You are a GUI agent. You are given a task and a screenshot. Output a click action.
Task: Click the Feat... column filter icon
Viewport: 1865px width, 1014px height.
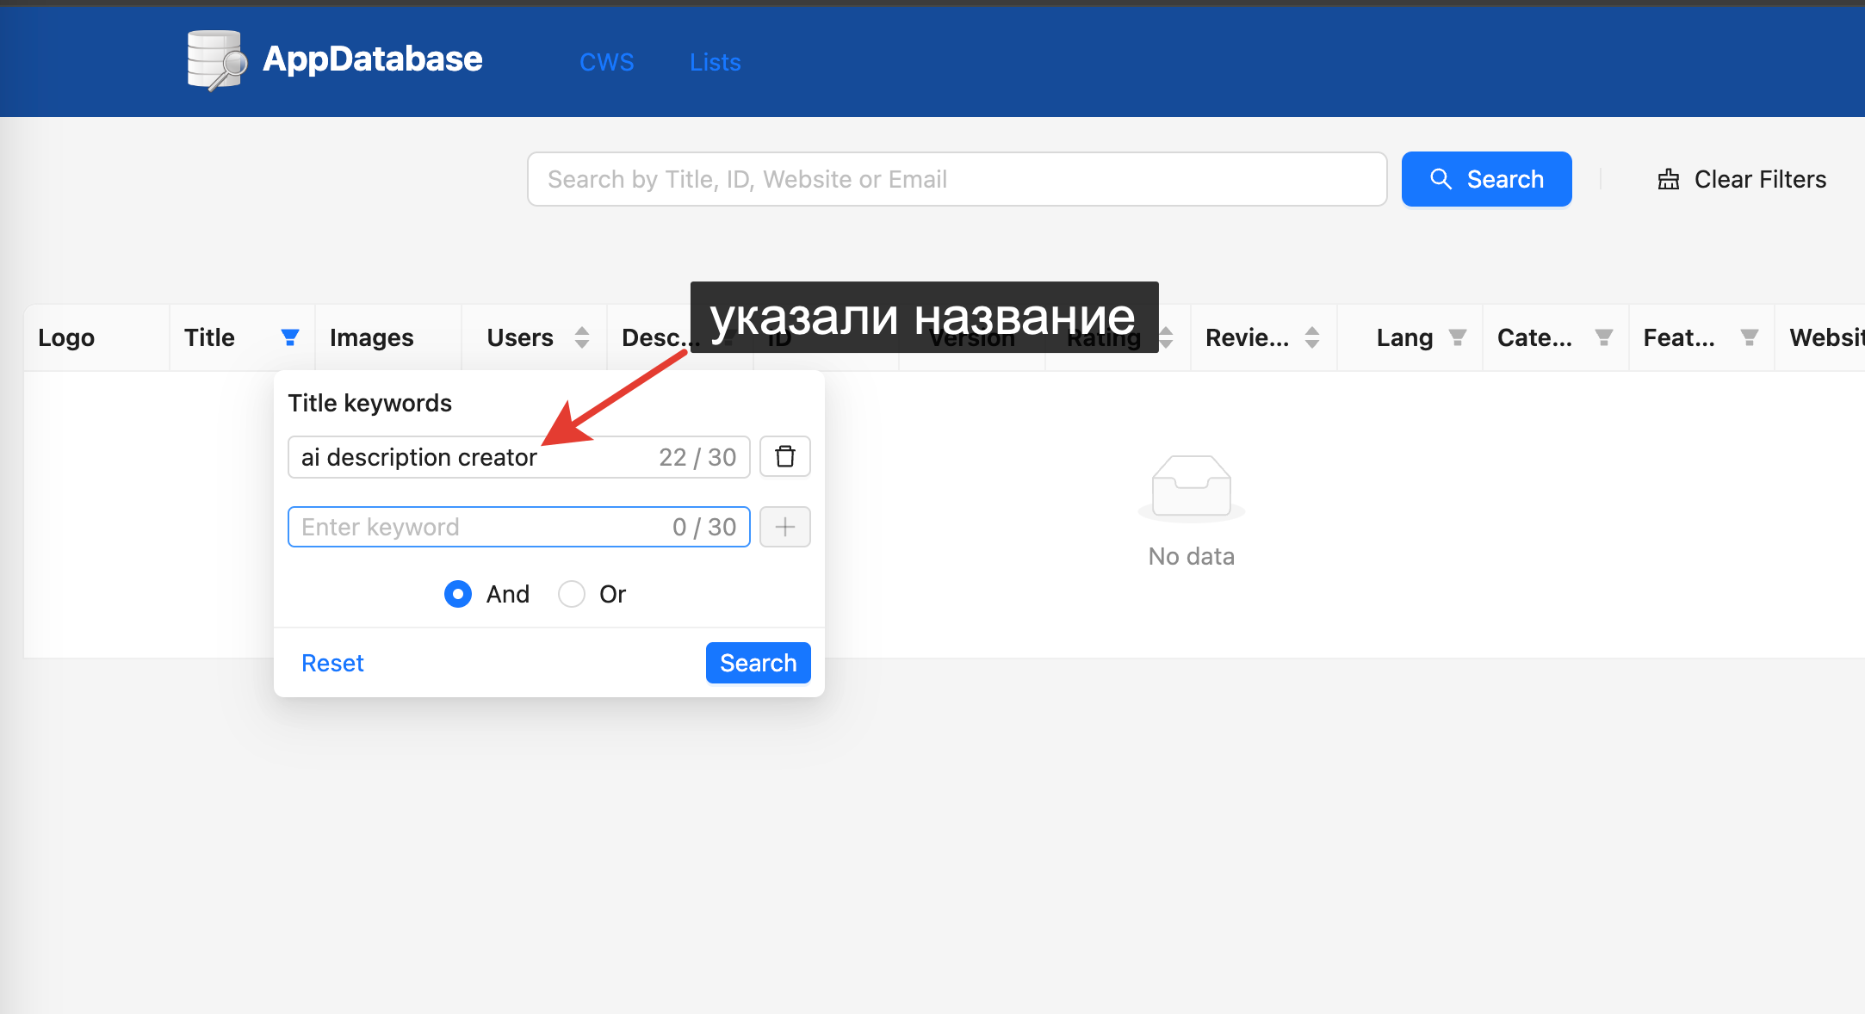point(1749,337)
